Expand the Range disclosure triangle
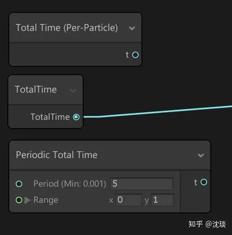The image size is (232, 235). 28,200
